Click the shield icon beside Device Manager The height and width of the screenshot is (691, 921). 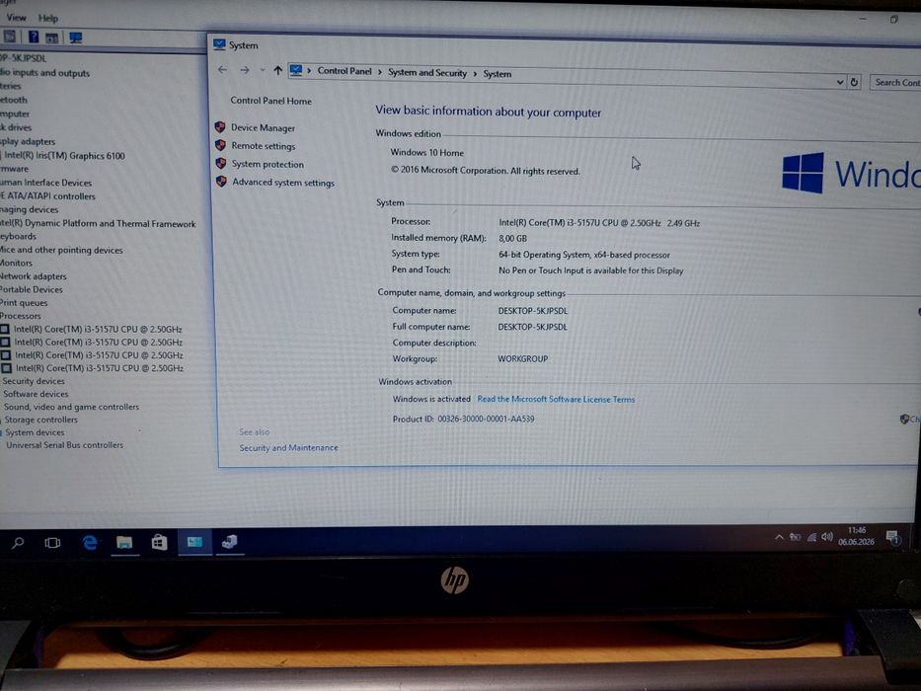[x=220, y=126]
